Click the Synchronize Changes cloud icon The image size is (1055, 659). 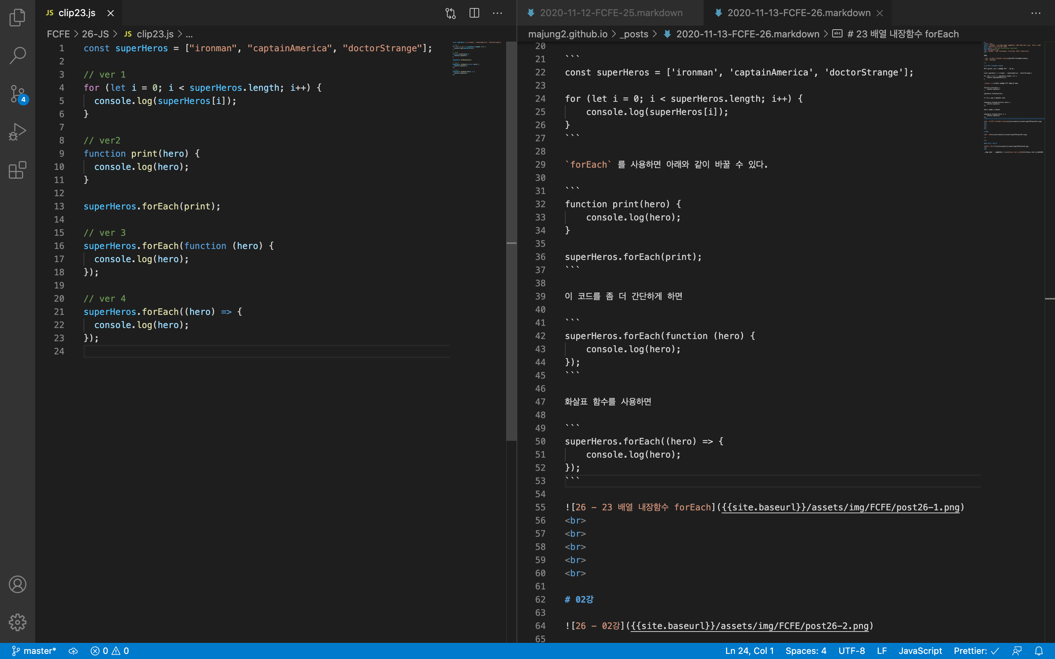pyautogui.click(x=73, y=651)
